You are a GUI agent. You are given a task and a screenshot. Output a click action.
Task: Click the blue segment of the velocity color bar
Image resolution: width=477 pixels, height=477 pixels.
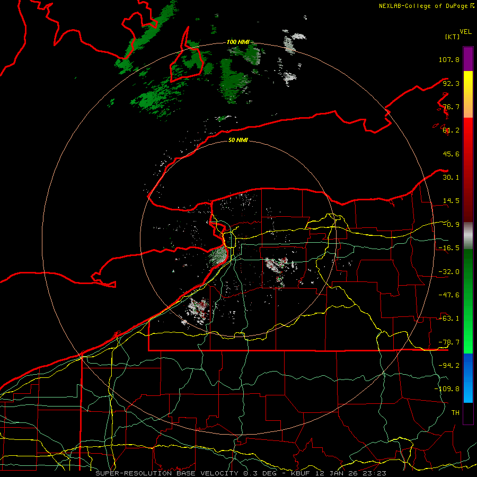coord(468,378)
